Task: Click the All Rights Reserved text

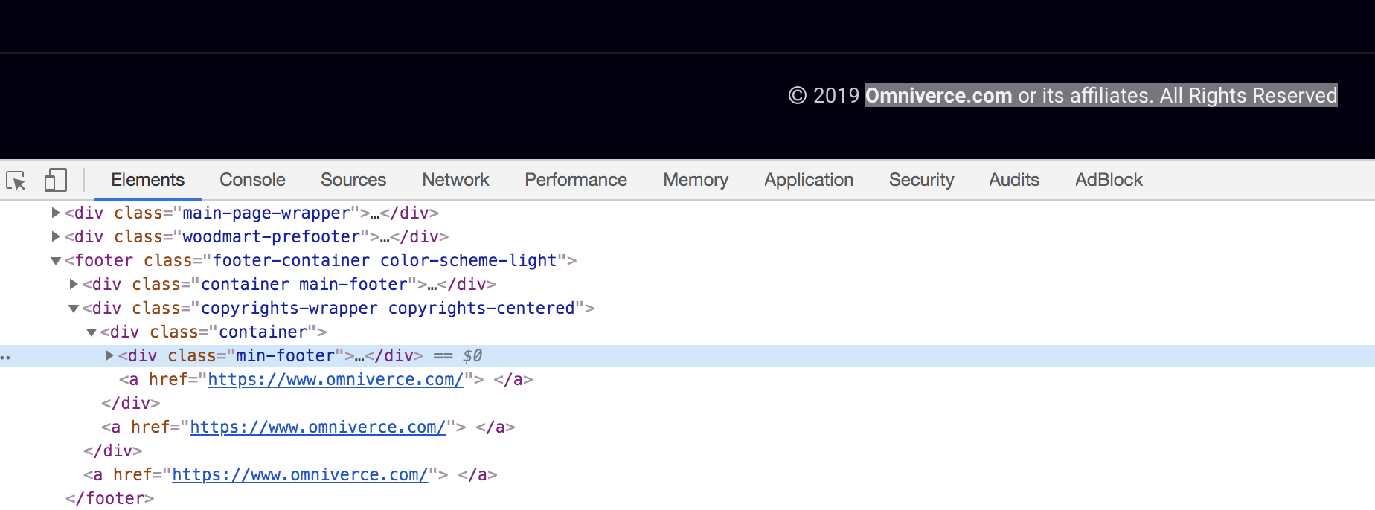Action: point(1249,96)
